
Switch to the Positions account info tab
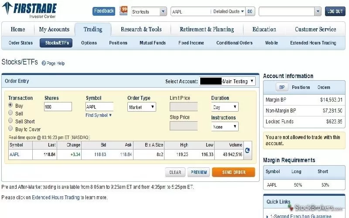click(301, 87)
